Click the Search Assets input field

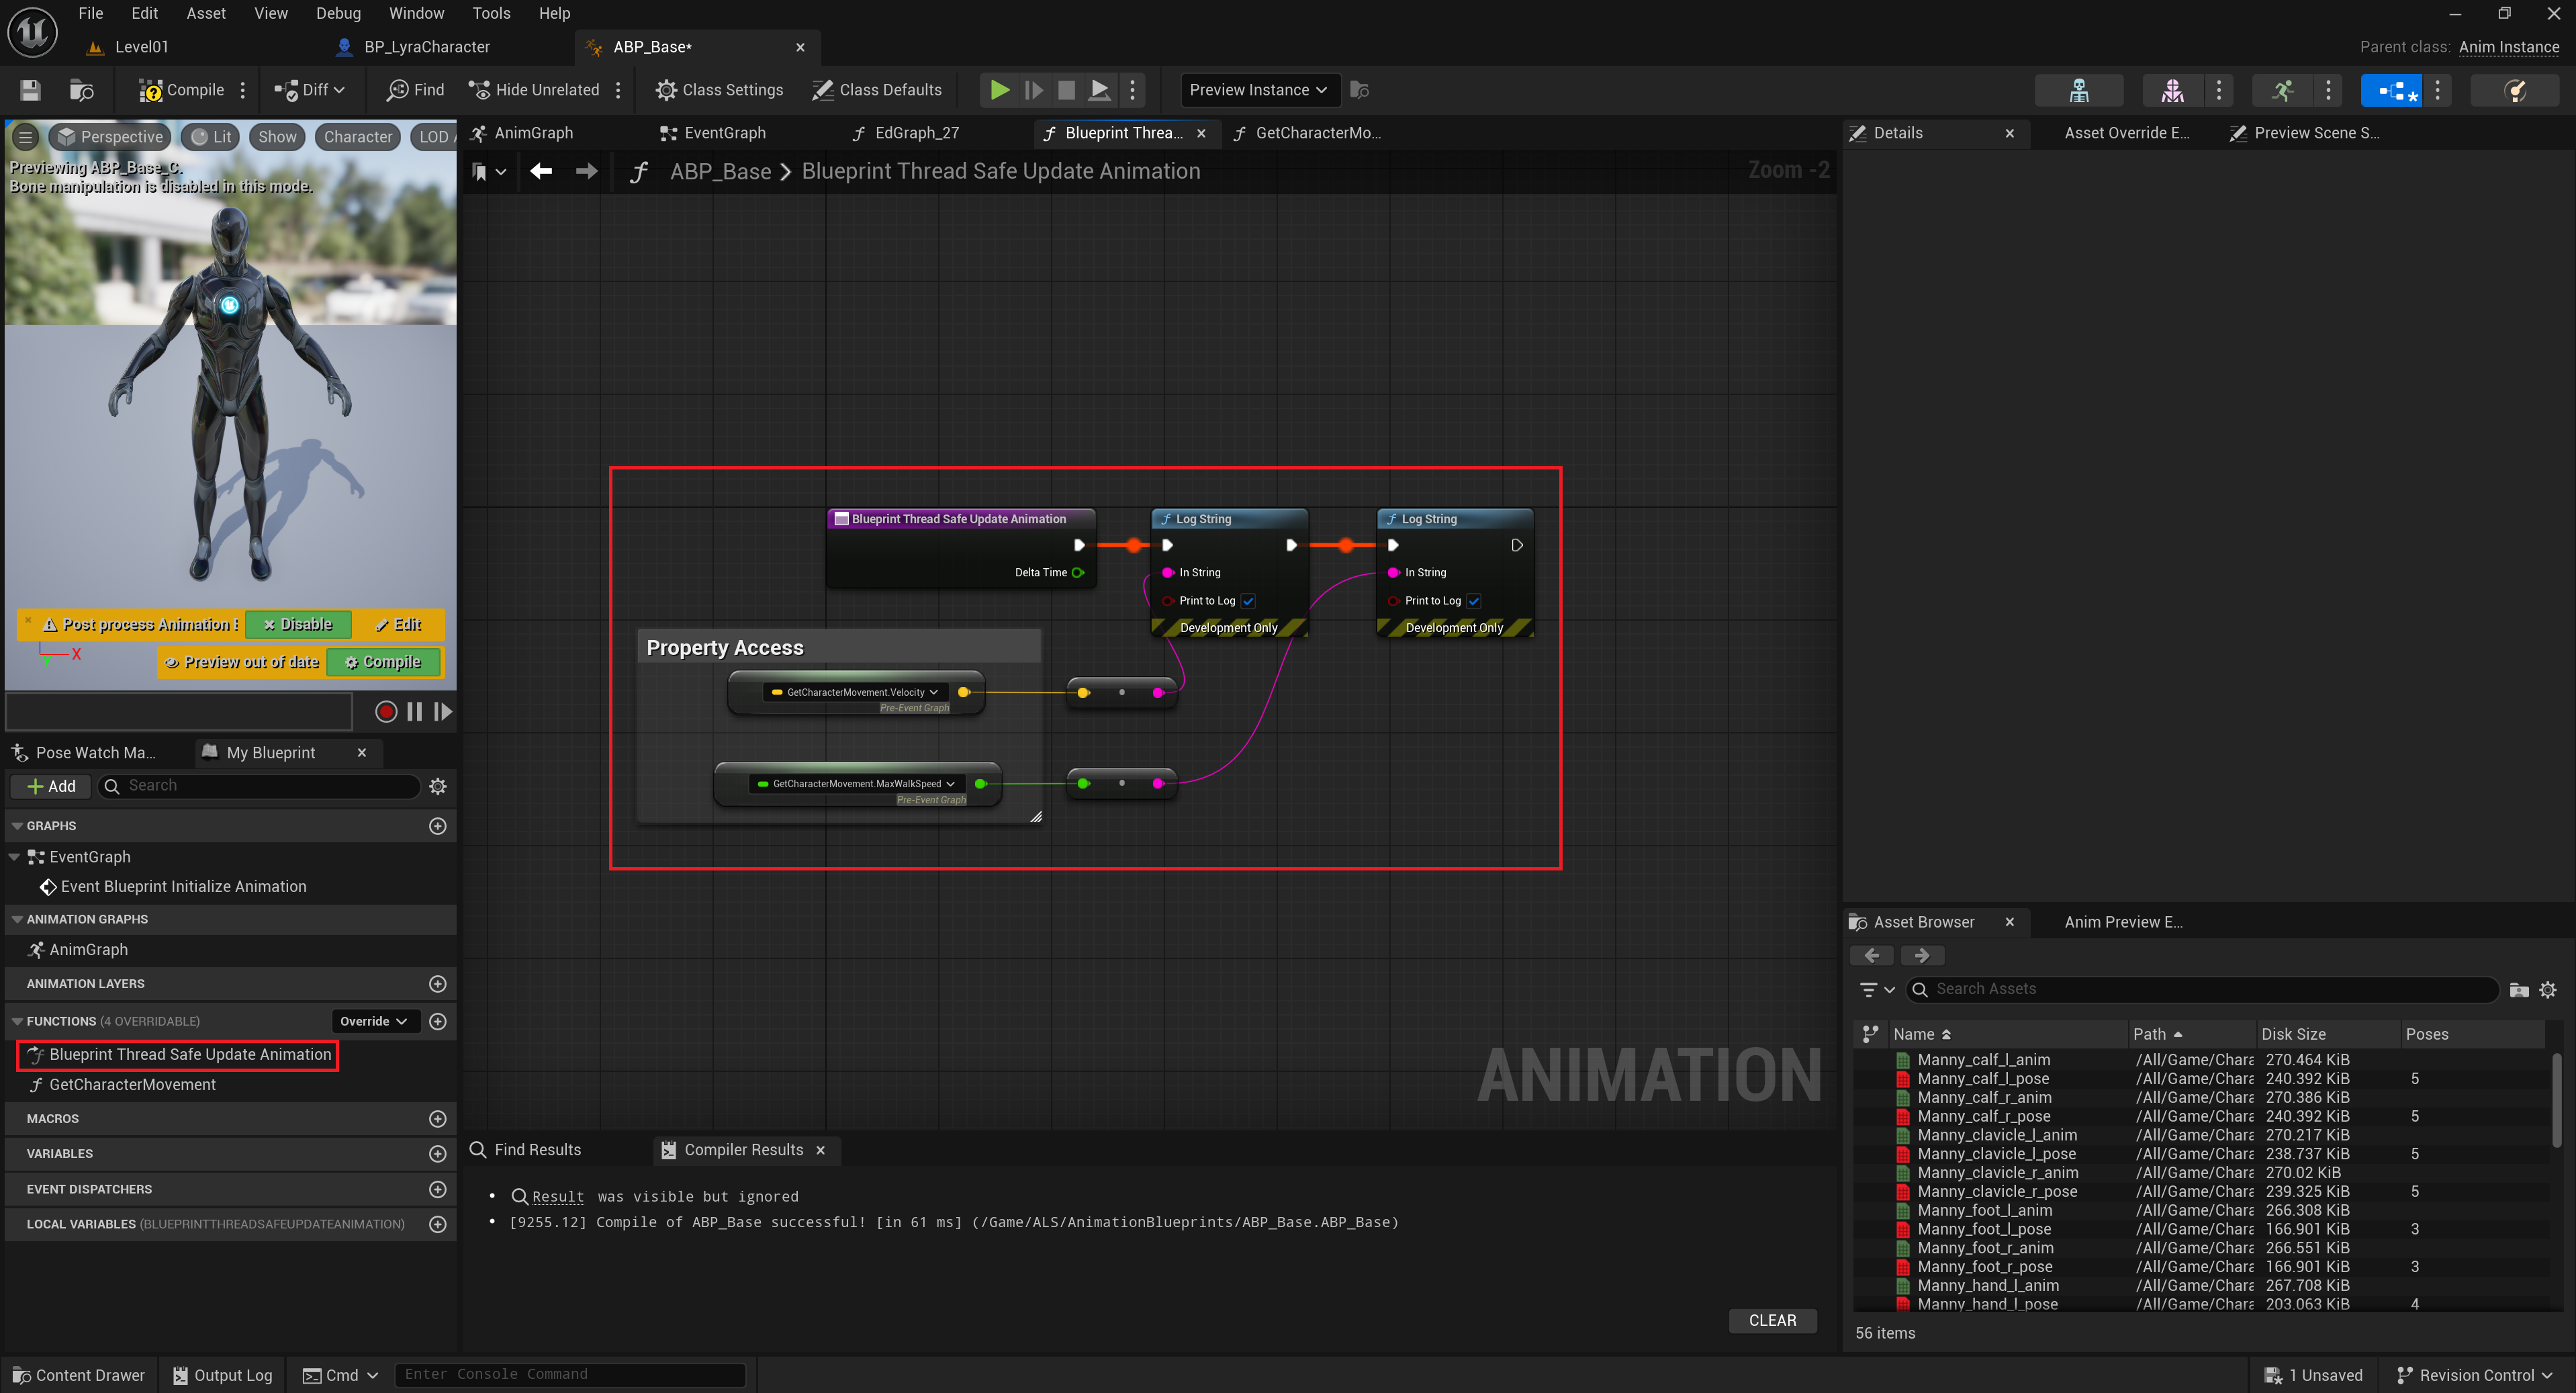2200,989
